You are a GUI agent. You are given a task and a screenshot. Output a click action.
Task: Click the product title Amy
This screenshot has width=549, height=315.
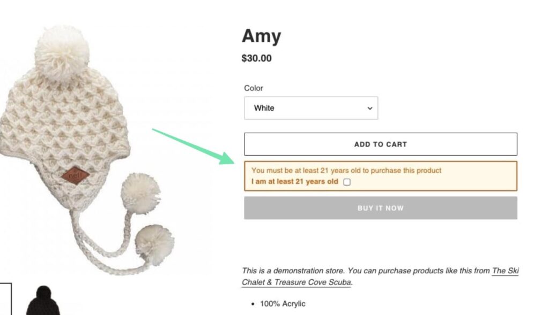[x=261, y=36]
